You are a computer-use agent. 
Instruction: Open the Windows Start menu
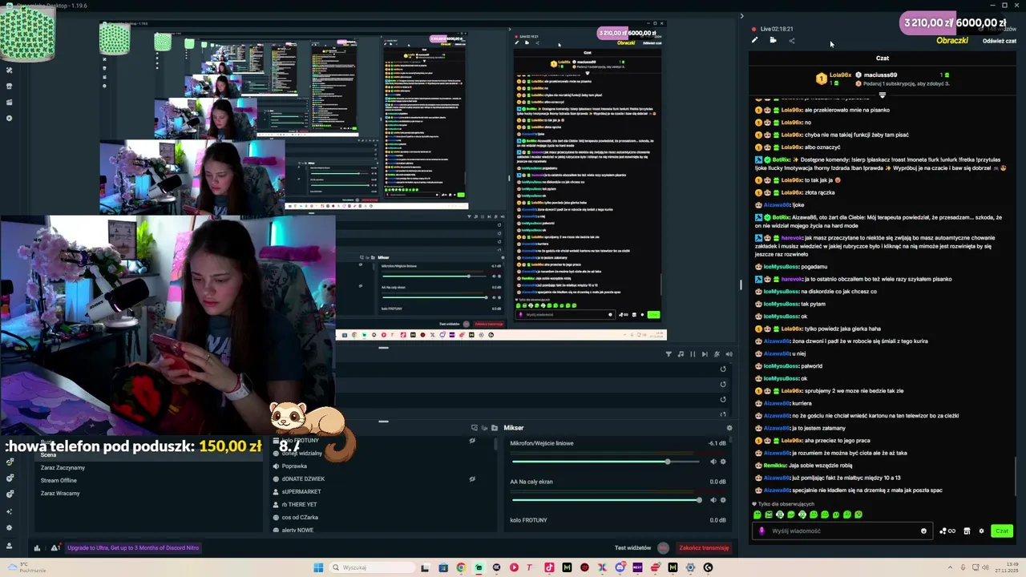tap(318, 567)
